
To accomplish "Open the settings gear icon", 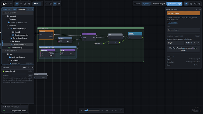I will pyautogui.click(x=199, y=4).
